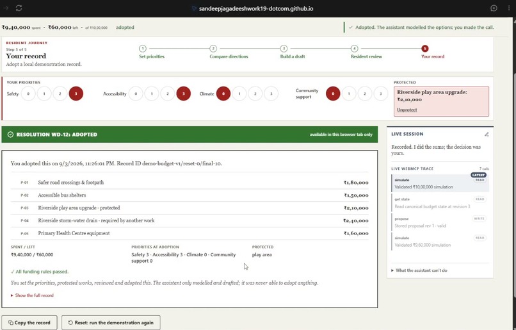Viewport: 516px width, 330px height.
Task: Click Reset: run the demonstration again
Action: click(111, 323)
